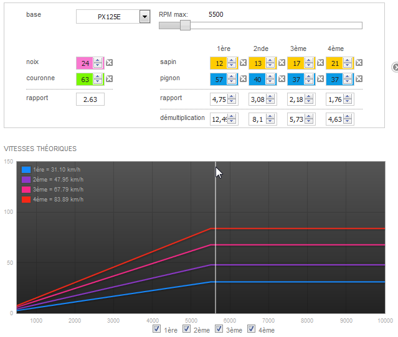Click the X icon next to 1ère sapin
398x337 pixels.
243,63
